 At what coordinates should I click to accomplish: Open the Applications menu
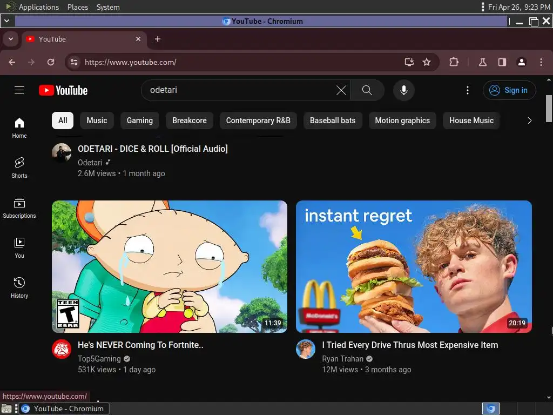(x=39, y=7)
